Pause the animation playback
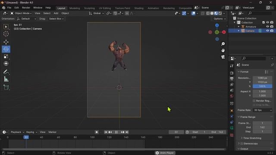The image size is (276, 155). pos(116,132)
